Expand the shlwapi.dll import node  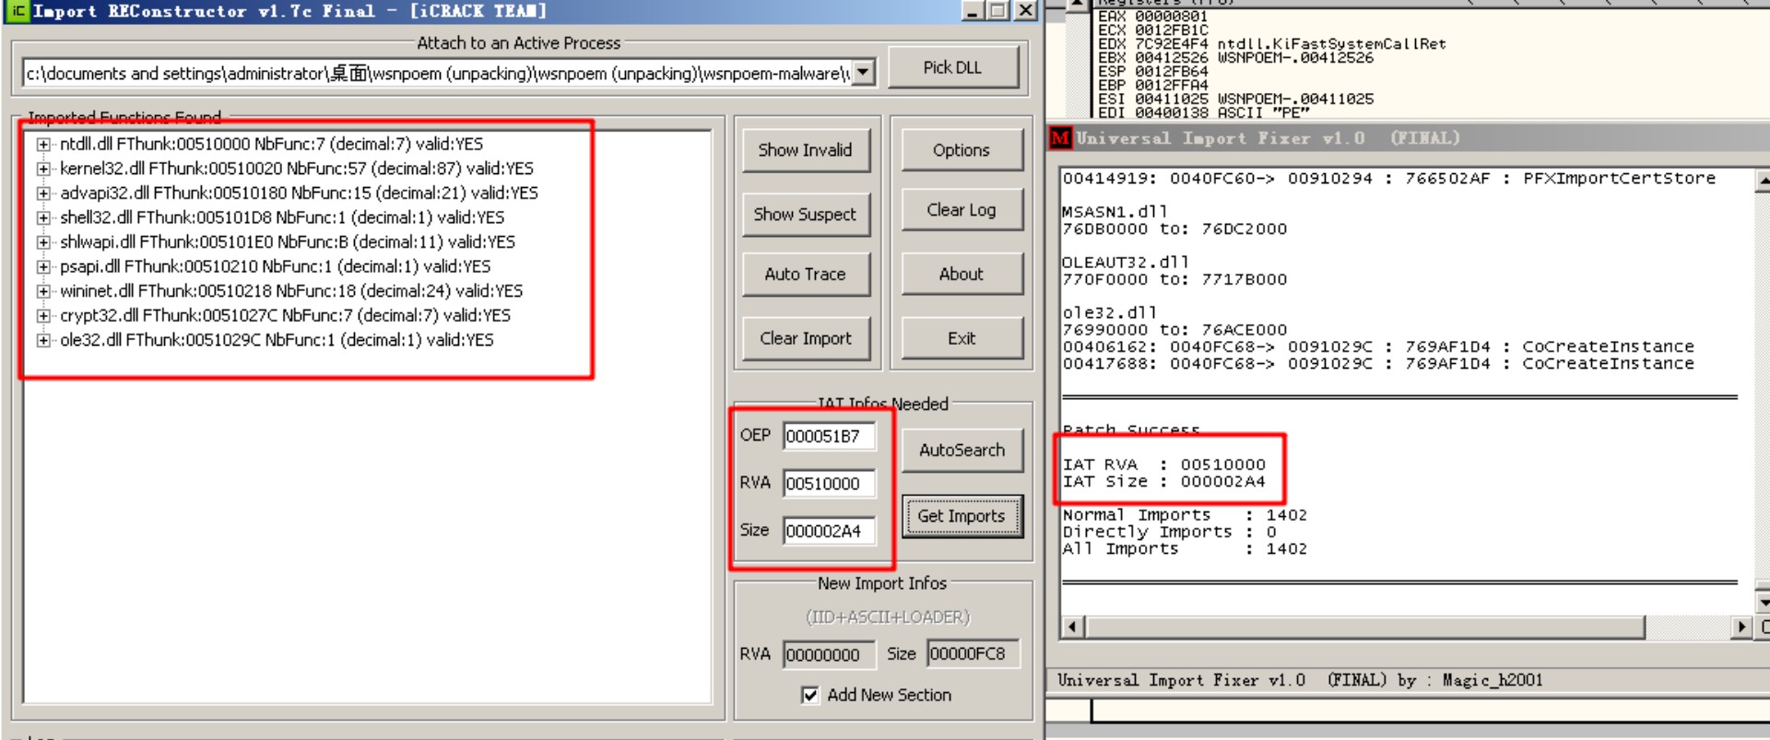coord(43,242)
